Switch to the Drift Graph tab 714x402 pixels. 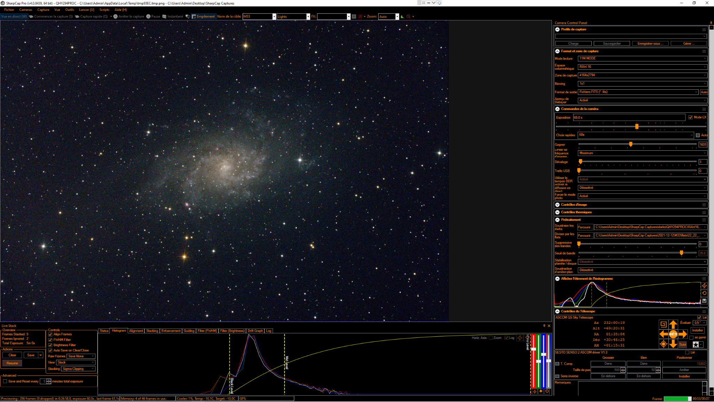pos(255,331)
